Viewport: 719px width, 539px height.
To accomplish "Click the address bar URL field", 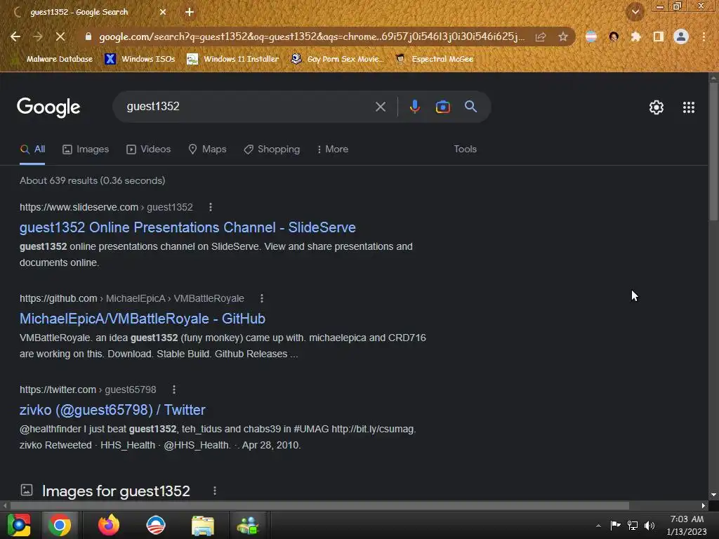I will pyautogui.click(x=312, y=36).
